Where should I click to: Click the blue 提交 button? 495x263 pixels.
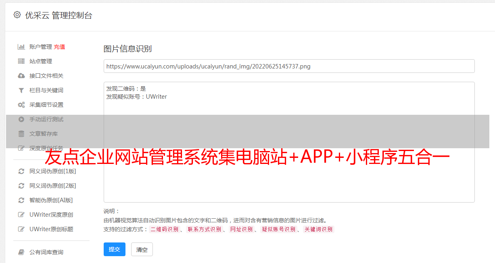click(115, 249)
